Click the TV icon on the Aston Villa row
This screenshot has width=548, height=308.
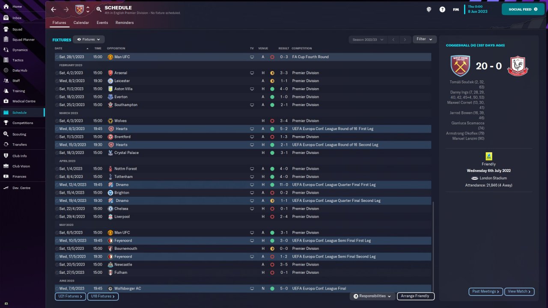[252, 89]
